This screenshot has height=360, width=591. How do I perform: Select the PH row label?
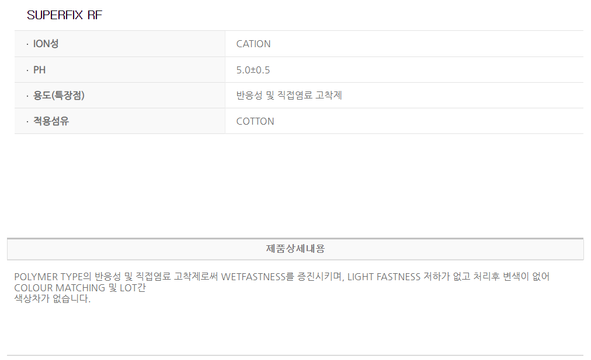coord(40,70)
